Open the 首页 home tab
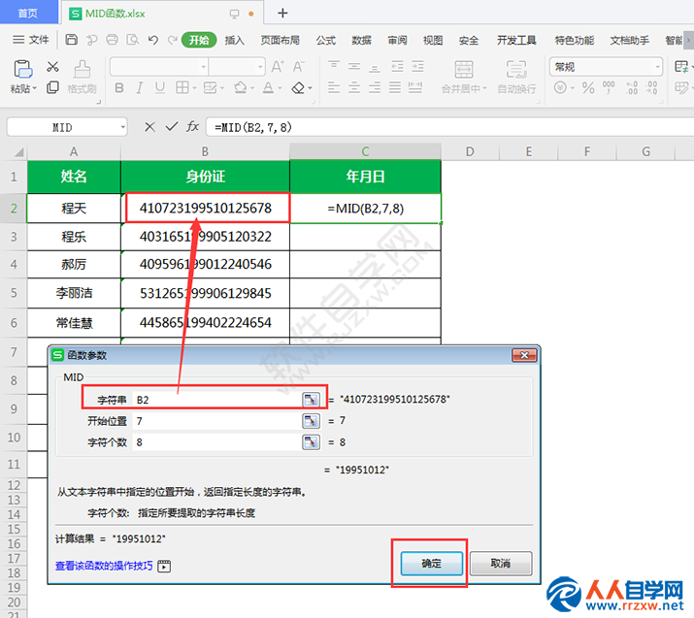Viewport: 694px width, 618px height. (28, 13)
